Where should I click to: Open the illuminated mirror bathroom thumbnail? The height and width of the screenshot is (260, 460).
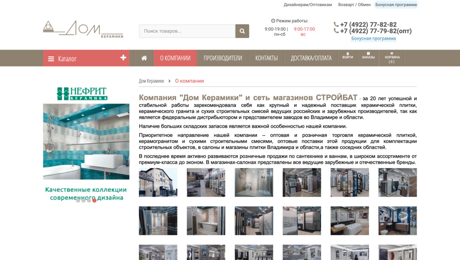click(x=397, y=221)
